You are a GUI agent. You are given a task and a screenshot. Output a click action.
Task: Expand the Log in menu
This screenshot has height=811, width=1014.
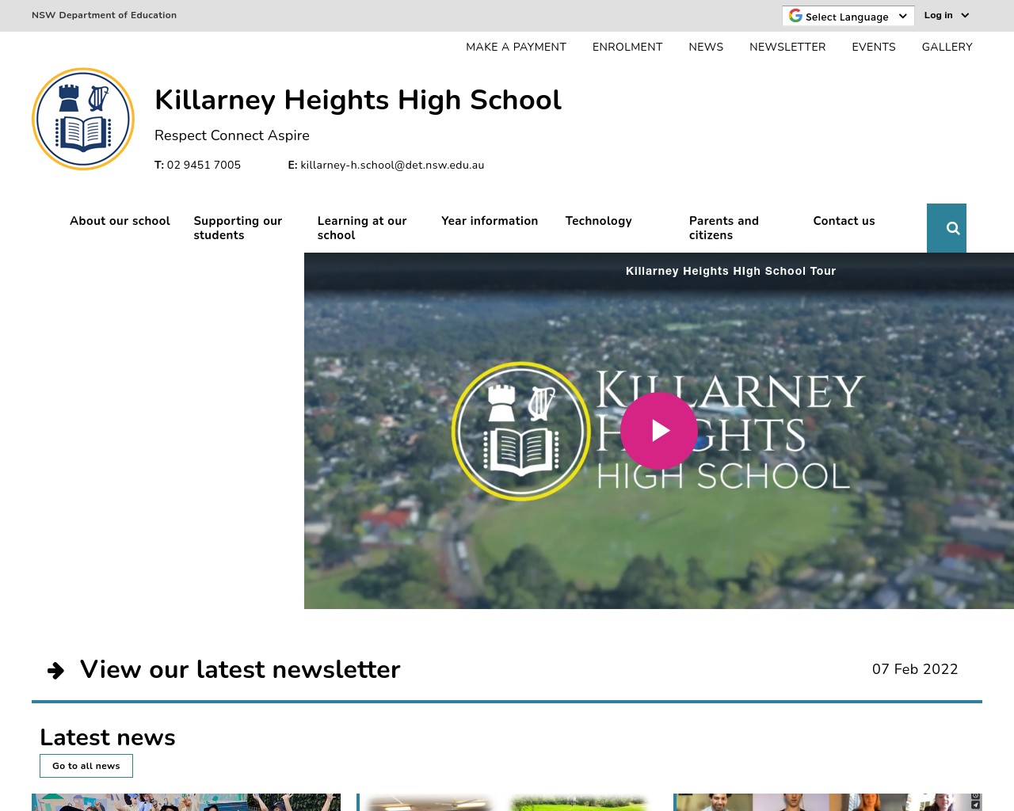(x=947, y=15)
